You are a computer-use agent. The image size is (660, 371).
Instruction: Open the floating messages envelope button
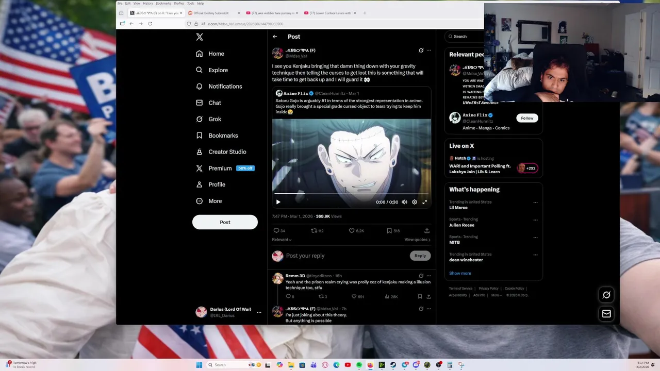606,314
